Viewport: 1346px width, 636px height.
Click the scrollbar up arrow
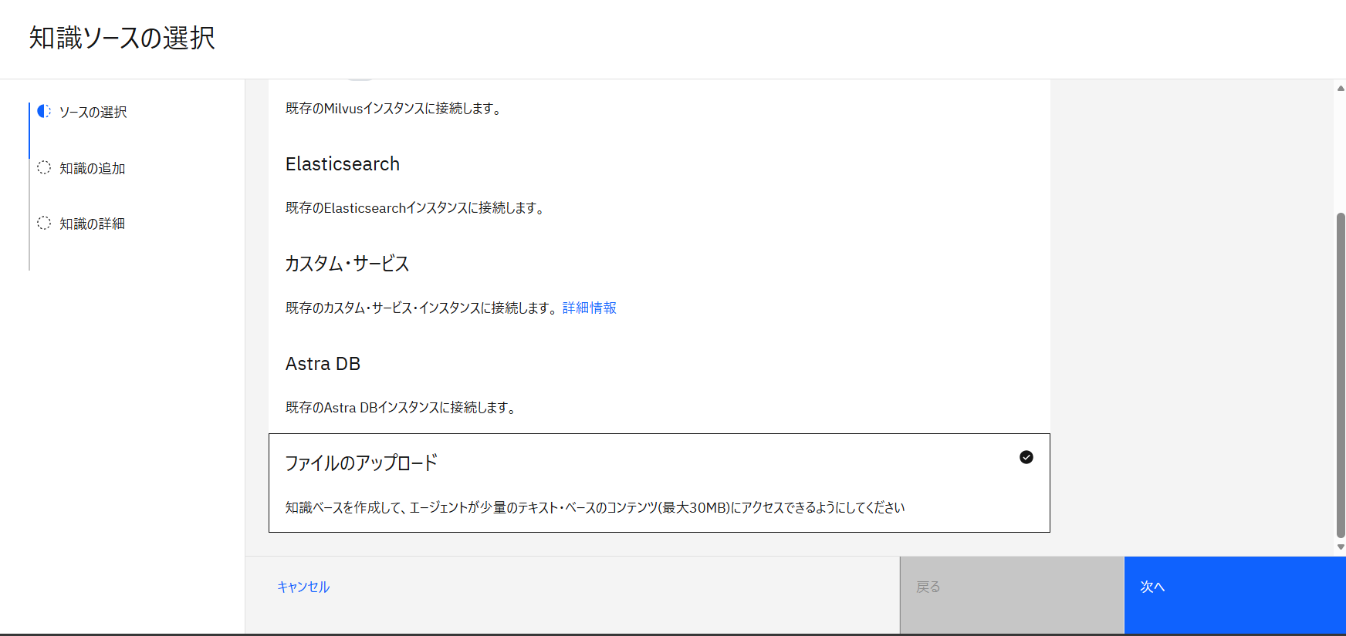click(1341, 89)
